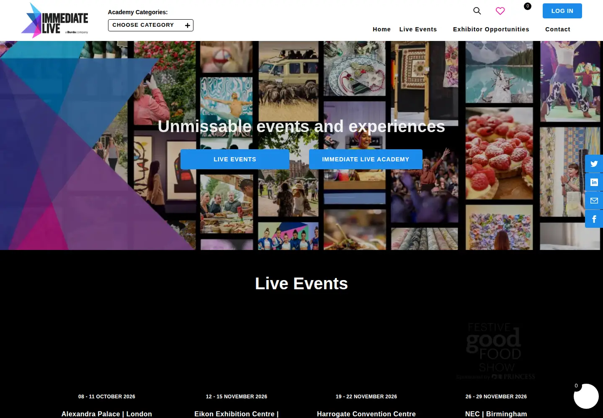603x418 pixels.
Task: Open the heart wishlist icon
Action: pos(500,11)
